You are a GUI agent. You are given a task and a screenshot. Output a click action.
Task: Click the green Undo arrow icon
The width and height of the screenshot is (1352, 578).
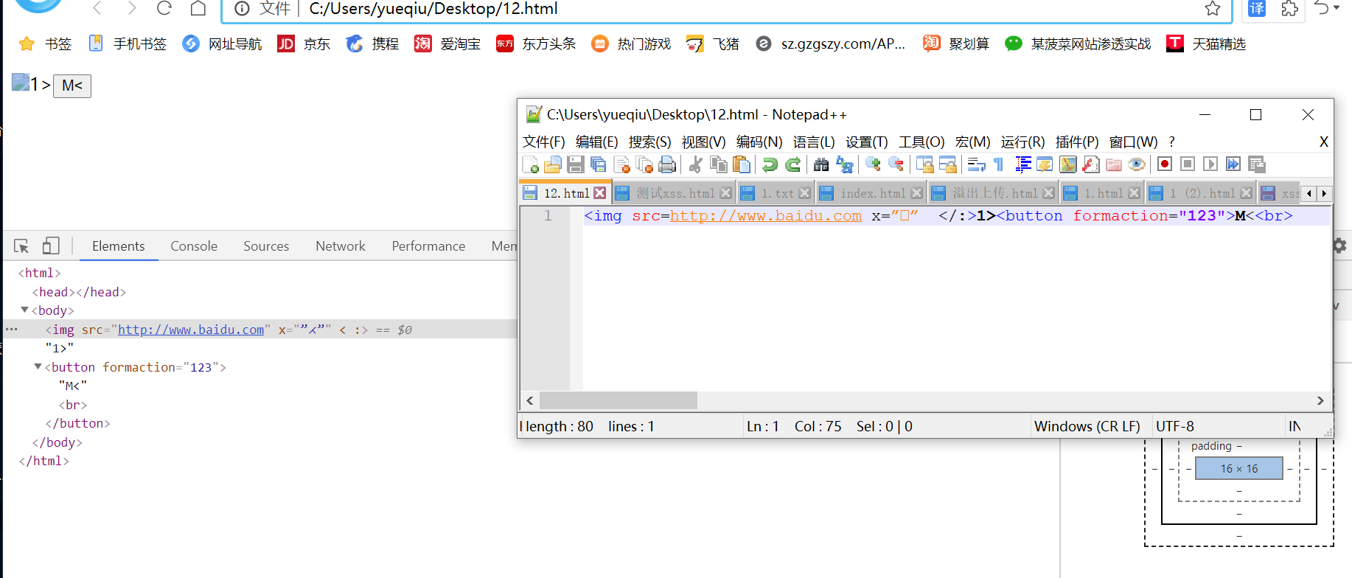pos(770,164)
